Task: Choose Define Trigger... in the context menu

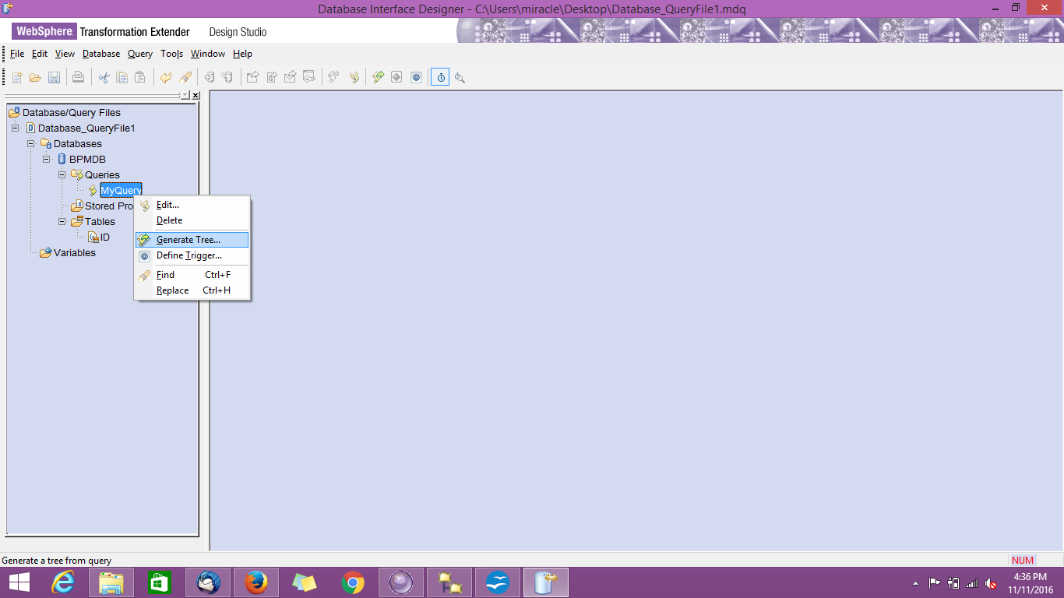Action: [x=192, y=255]
